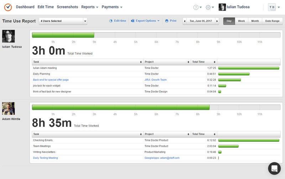This screenshot has height=179, width=285.
Task: Switch to Month view
Action: tap(255, 21)
